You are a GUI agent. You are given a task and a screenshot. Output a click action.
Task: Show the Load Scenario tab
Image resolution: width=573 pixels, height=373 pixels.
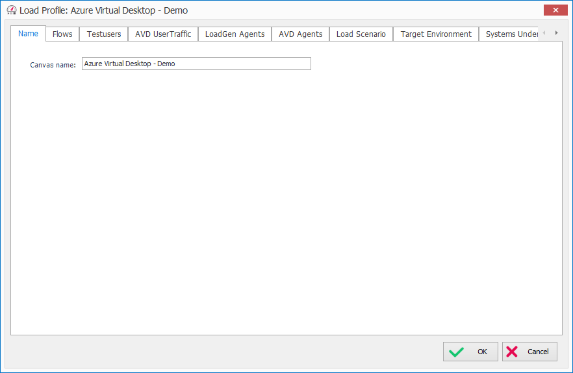click(361, 34)
